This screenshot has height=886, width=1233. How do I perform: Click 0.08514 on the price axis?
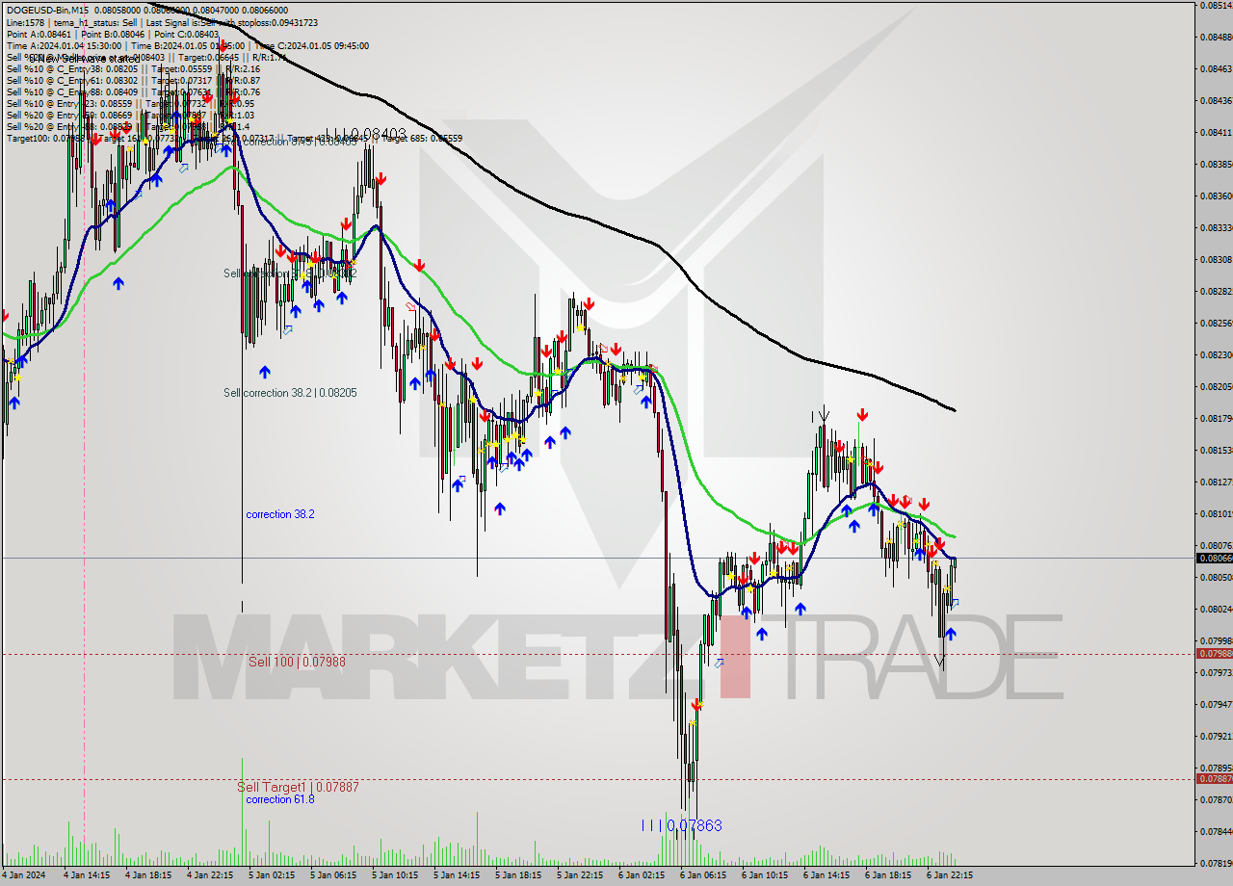(1216, 5)
